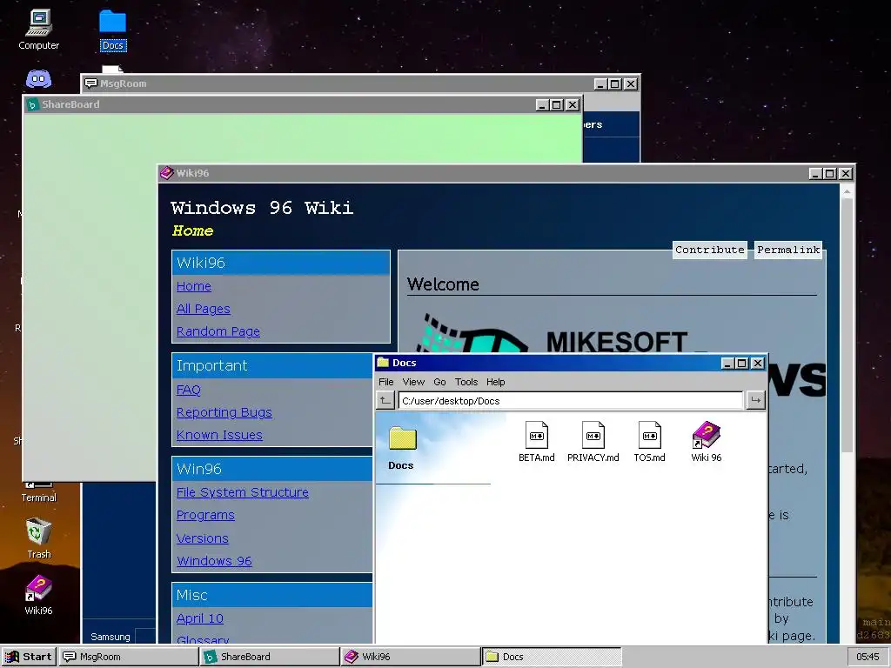The width and height of the screenshot is (891, 668).
Task: Open PRIVACY.md file in Docs window
Action: coord(593,442)
